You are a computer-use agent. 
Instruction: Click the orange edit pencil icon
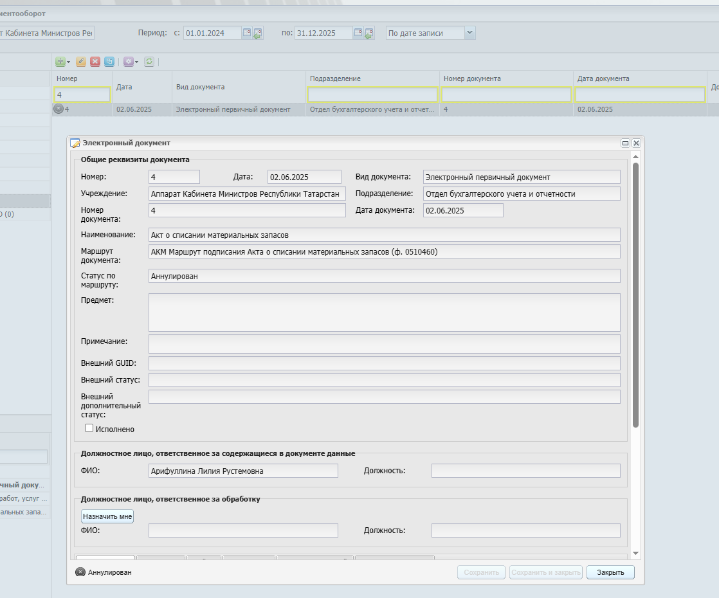(80, 62)
